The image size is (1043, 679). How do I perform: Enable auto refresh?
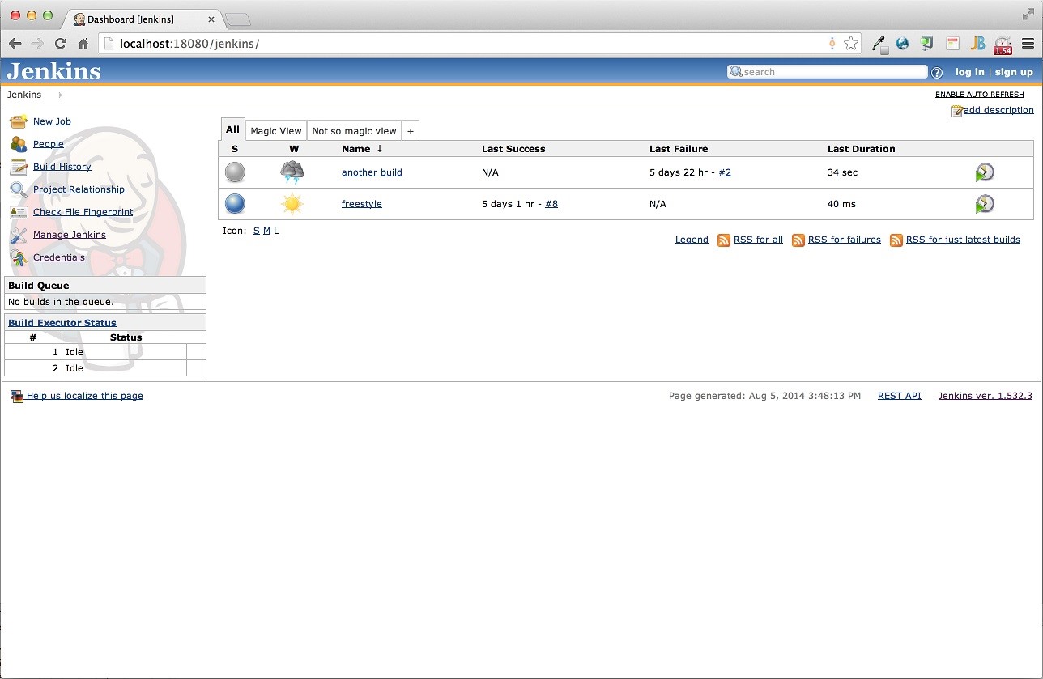point(980,95)
